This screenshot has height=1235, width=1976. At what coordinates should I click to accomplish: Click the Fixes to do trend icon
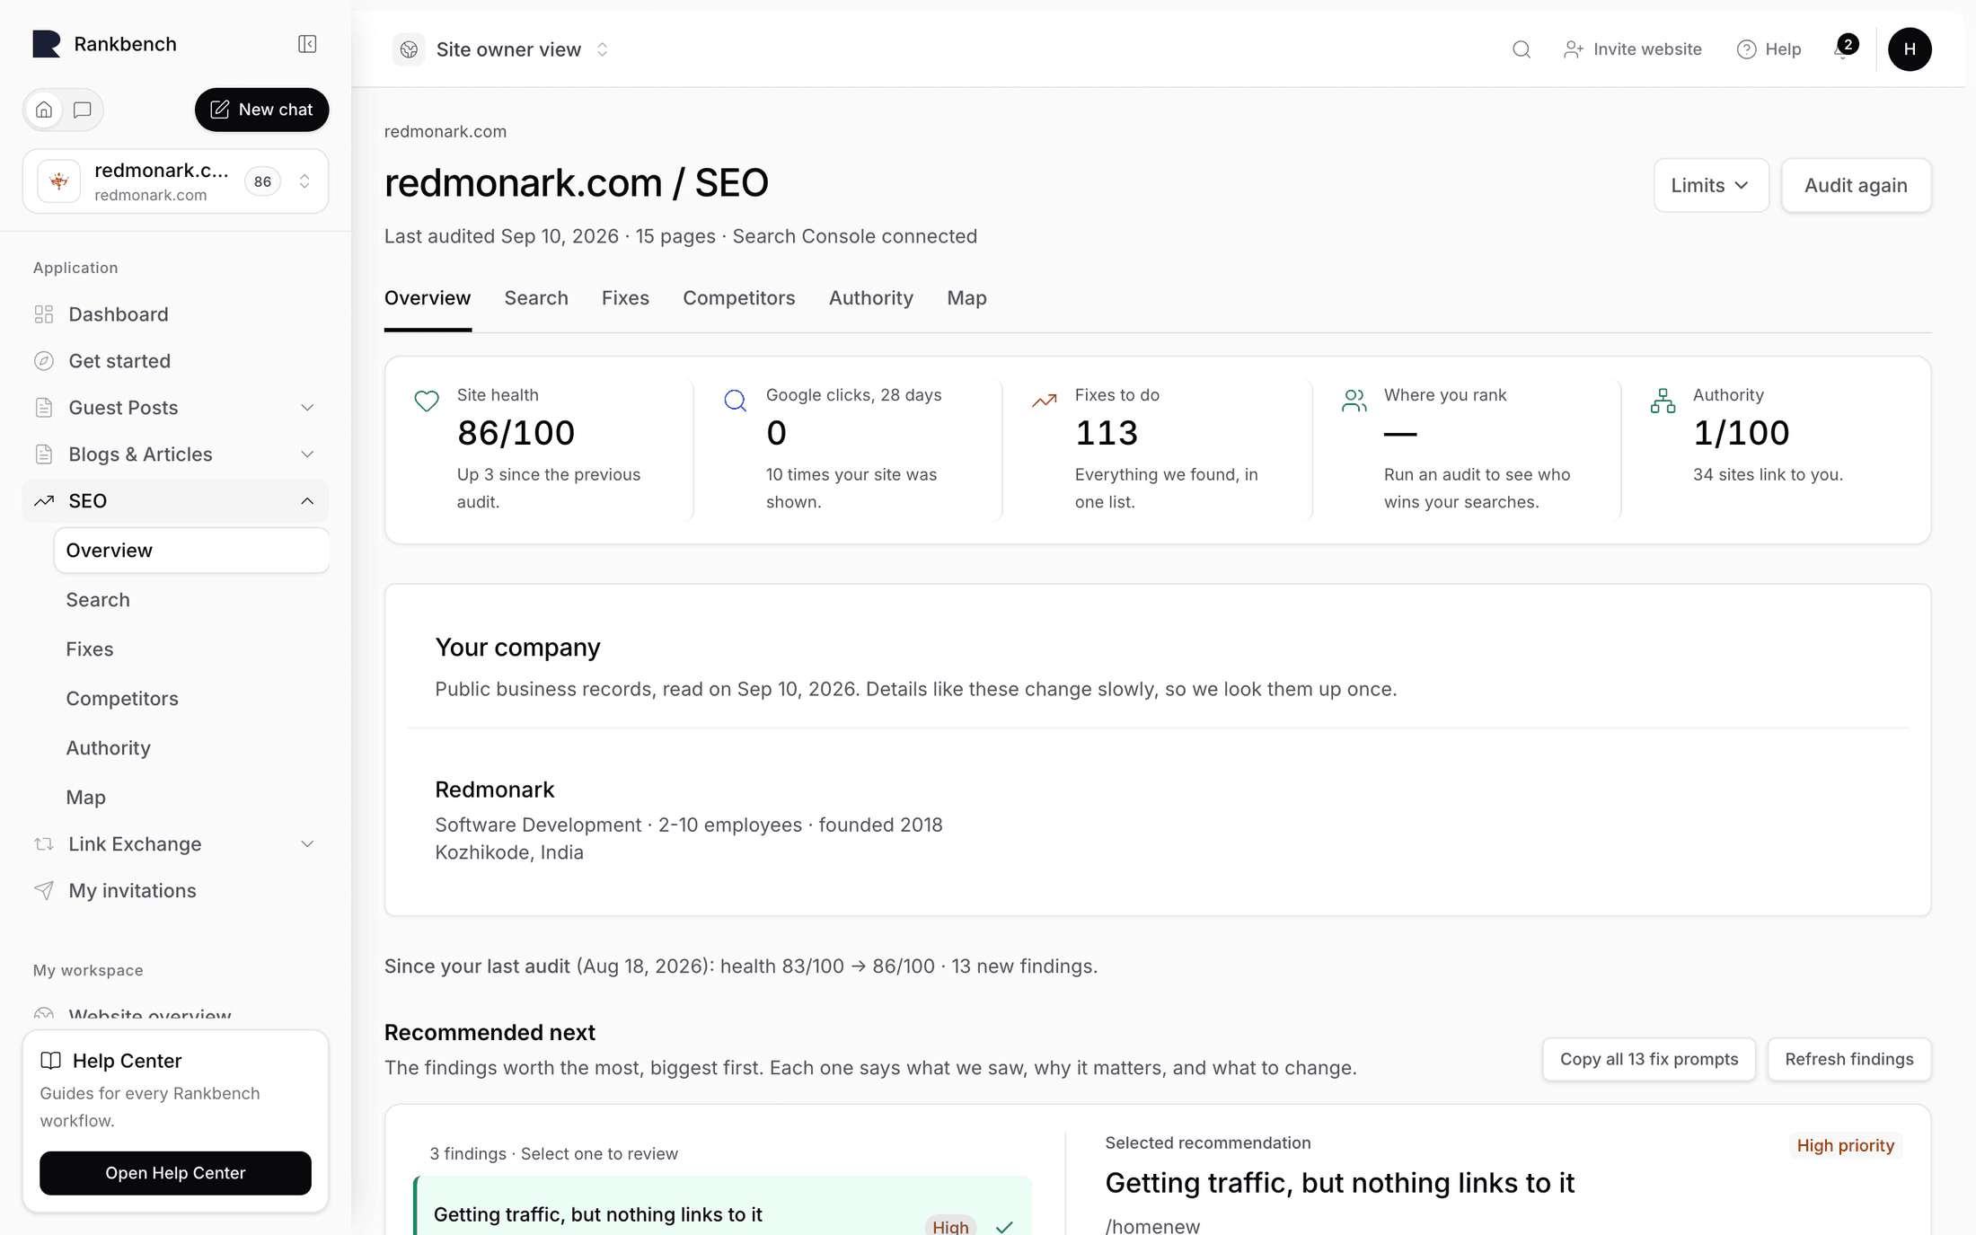click(1045, 401)
